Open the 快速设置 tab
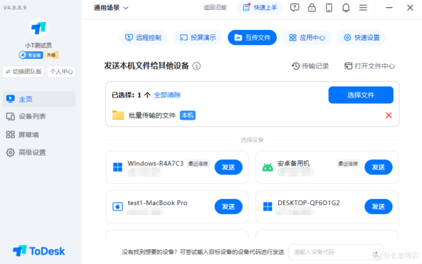Image resolution: width=422 pixels, height=264 pixels. tap(361, 37)
